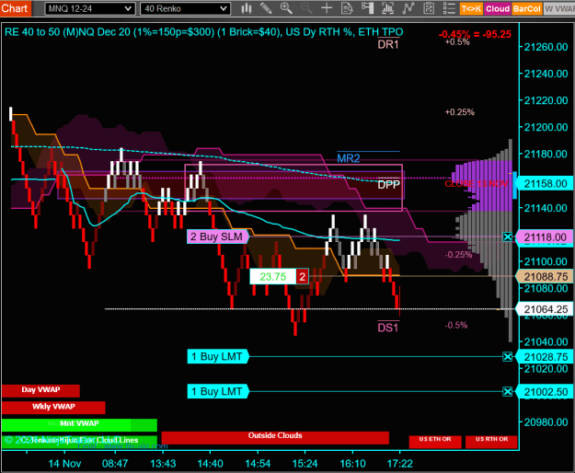Click the +0.25% percent level label
Image resolution: width=575 pixels, height=473 pixels.
click(x=459, y=112)
